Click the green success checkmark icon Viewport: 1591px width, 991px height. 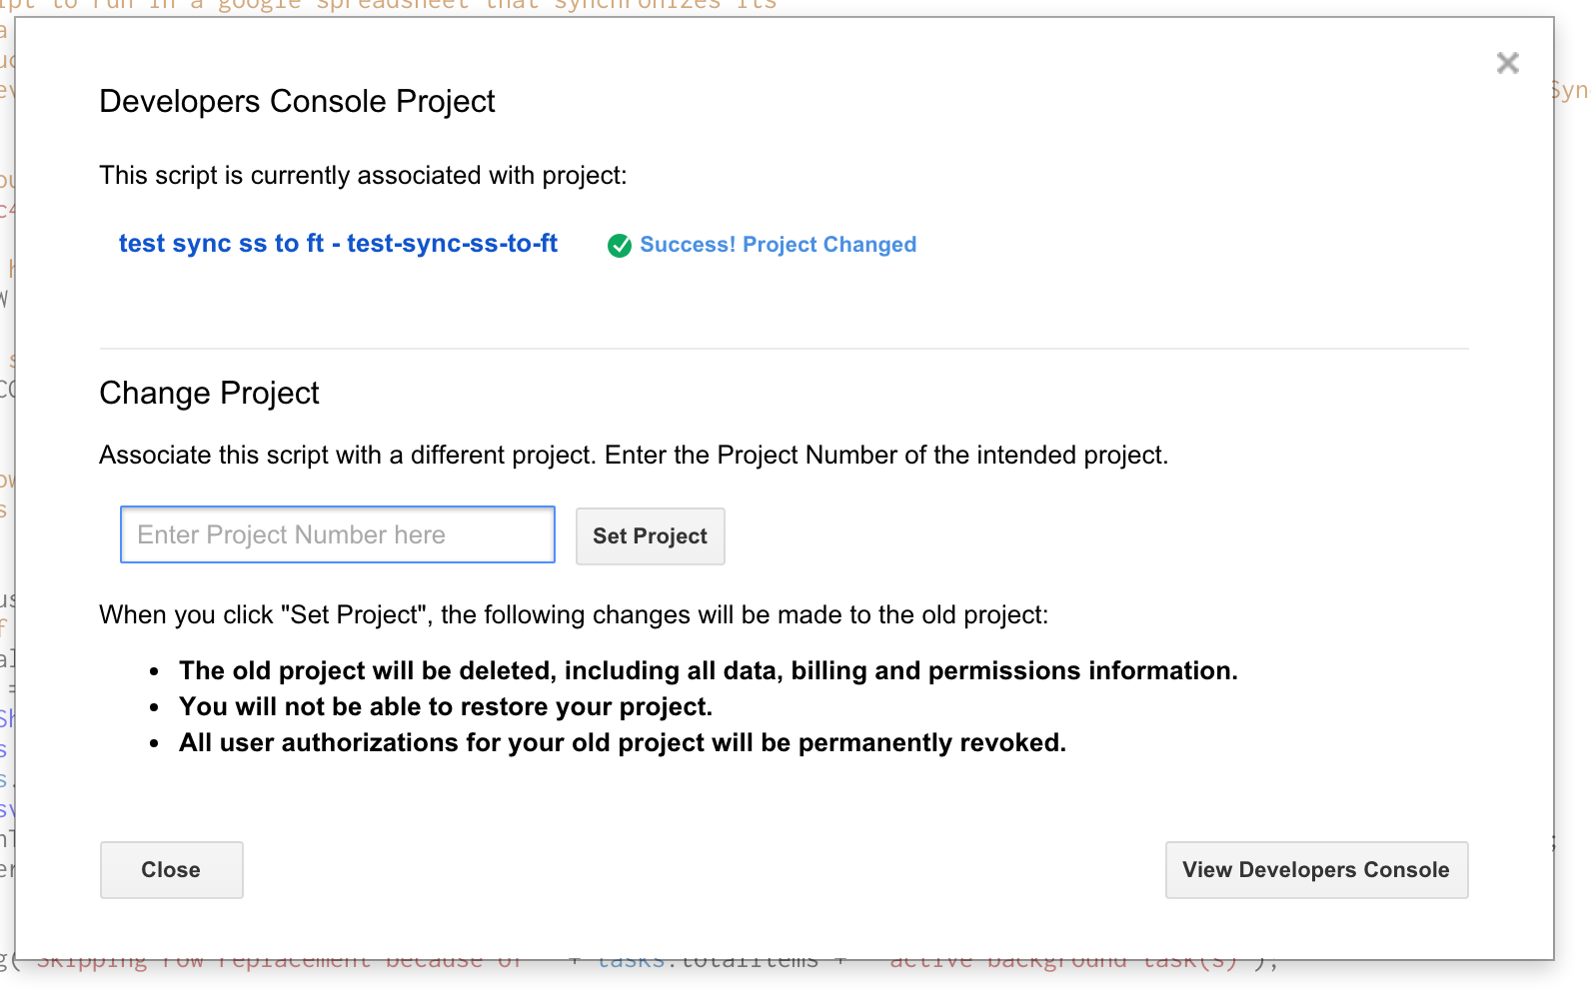[x=620, y=245]
